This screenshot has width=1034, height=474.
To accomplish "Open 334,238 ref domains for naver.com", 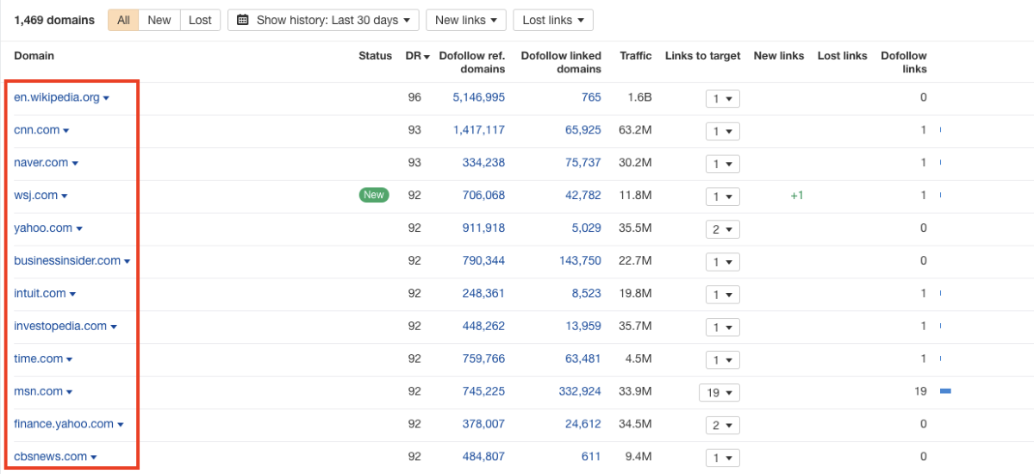I will point(483,163).
